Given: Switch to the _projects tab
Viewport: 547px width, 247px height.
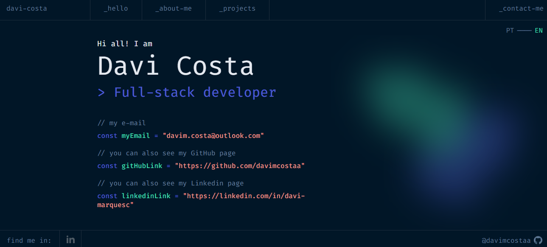Looking at the screenshot, I should pos(237,8).
